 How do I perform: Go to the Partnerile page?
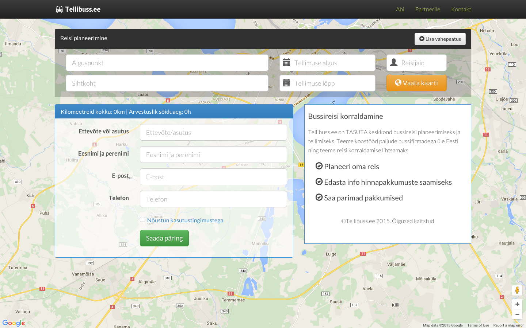pos(428,9)
